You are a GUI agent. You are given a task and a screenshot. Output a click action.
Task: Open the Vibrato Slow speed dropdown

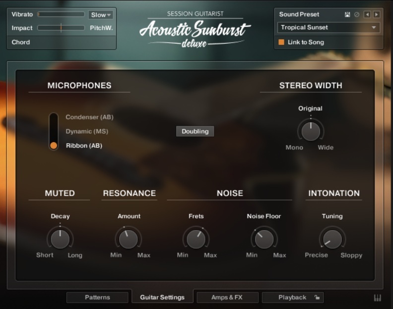(101, 15)
